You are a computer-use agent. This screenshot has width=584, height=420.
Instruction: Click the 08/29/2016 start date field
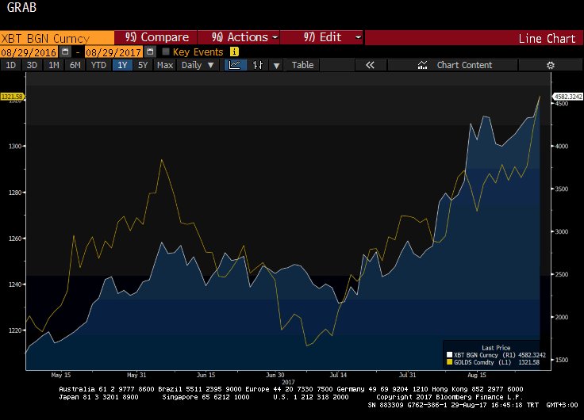pos(29,52)
